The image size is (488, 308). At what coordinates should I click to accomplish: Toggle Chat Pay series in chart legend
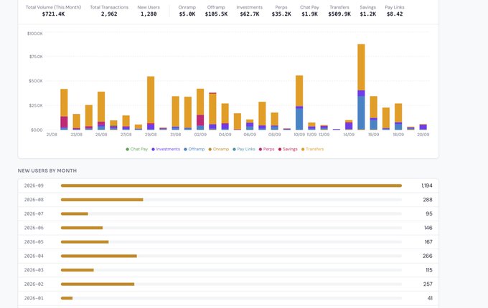136,149
